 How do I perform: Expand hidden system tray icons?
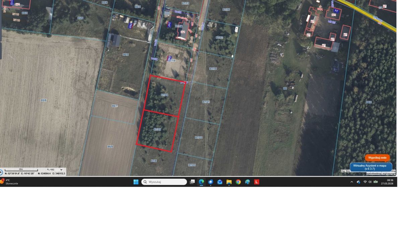click(x=351, y=182)
